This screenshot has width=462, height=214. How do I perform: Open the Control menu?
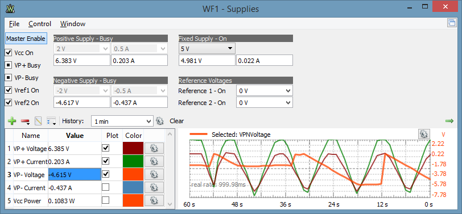pyautogui.click(x=40, y=24)
